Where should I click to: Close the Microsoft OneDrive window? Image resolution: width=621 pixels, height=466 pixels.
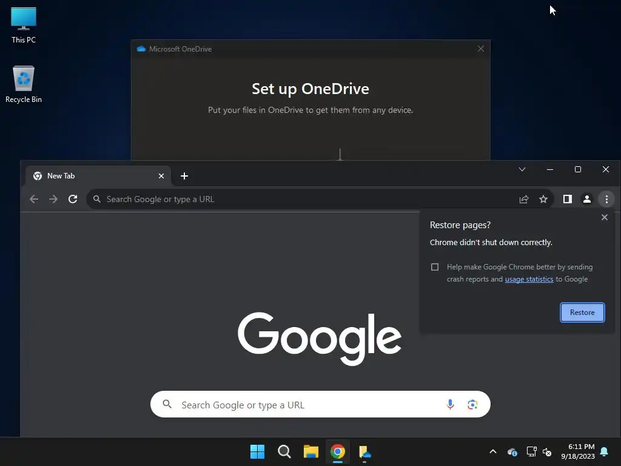tap(481, 49)
